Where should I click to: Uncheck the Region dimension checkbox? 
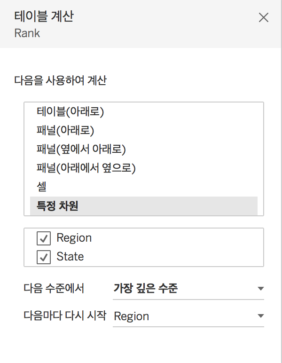click(x=44, y=238)
